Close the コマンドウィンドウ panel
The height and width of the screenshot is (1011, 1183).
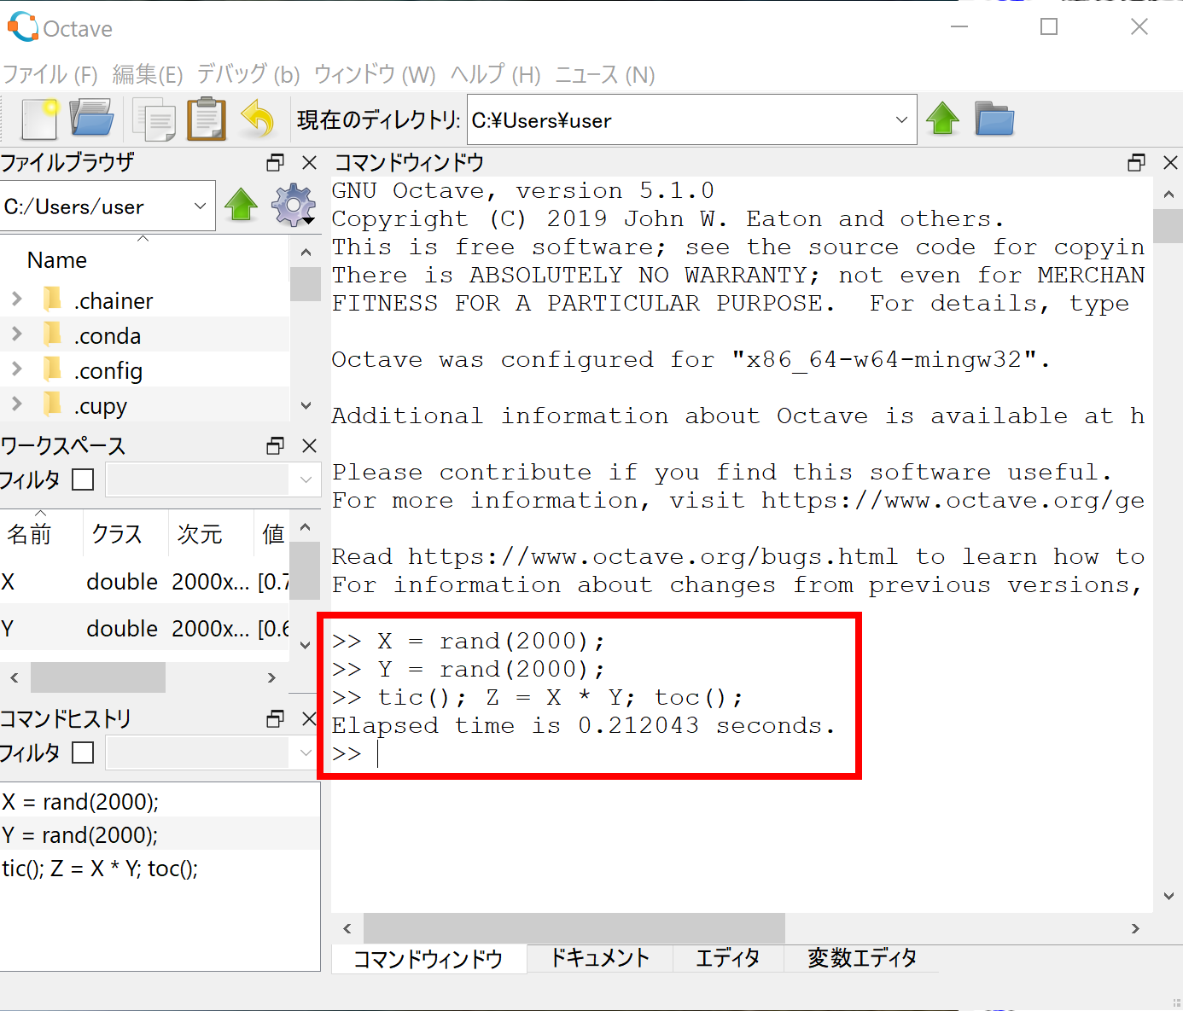pyautogui.click(x=1171, y=162)
